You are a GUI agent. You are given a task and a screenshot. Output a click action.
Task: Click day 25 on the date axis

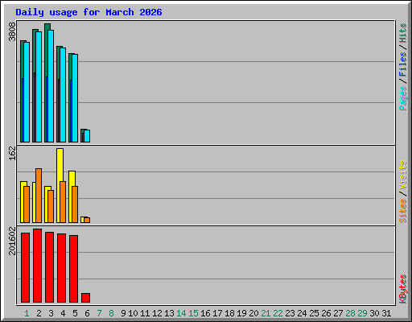[x=314, y=313]
